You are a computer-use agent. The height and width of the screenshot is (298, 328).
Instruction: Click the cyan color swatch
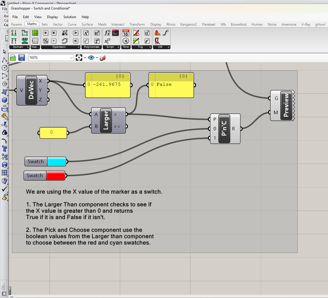point(56,162)
